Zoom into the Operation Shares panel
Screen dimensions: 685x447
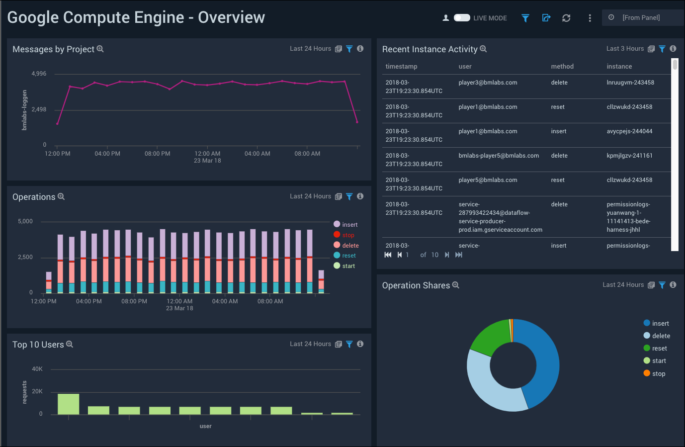456,285
